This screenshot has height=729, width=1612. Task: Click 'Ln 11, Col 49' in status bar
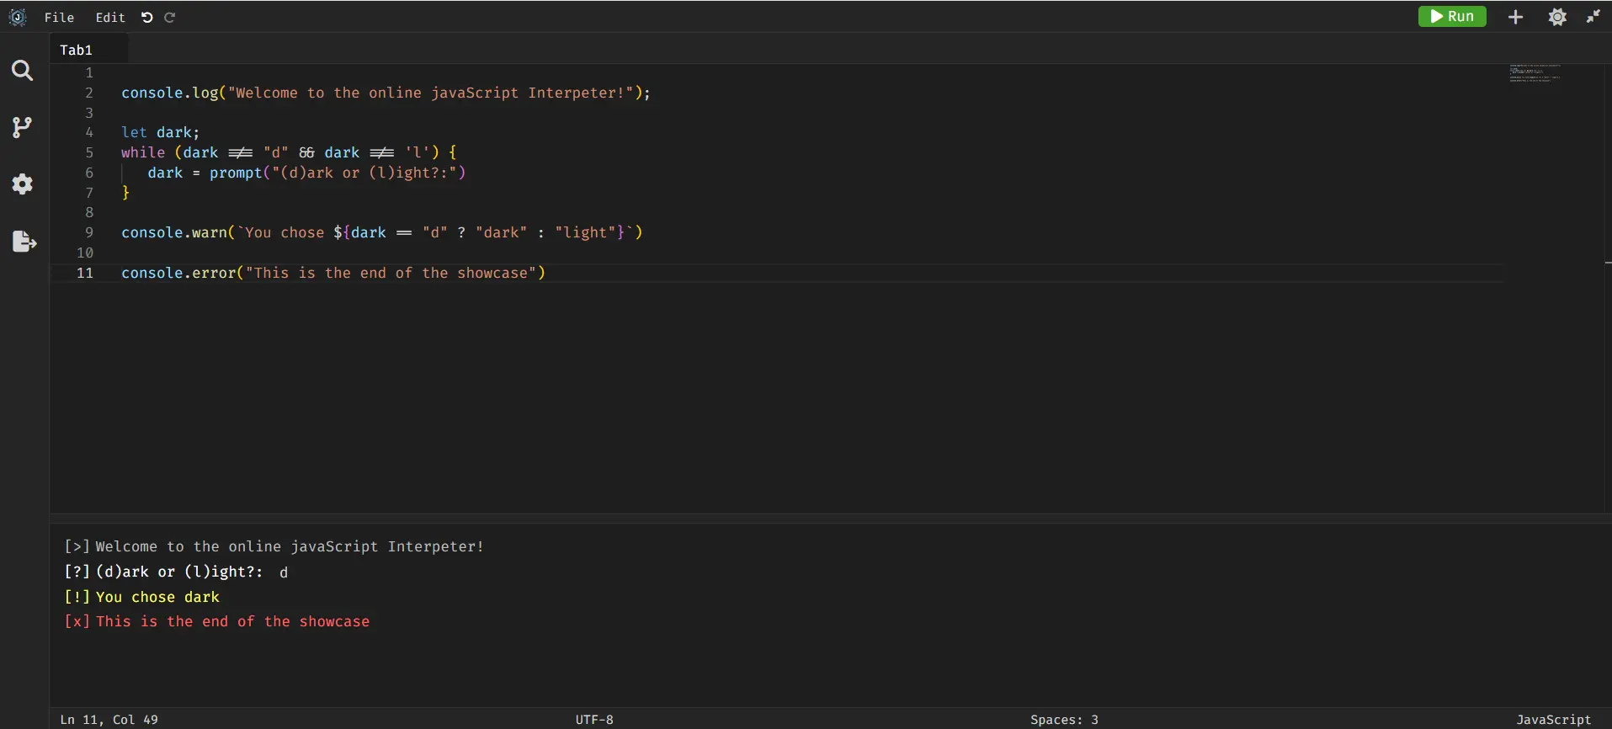pyautogui.click(x=109, y=720)
